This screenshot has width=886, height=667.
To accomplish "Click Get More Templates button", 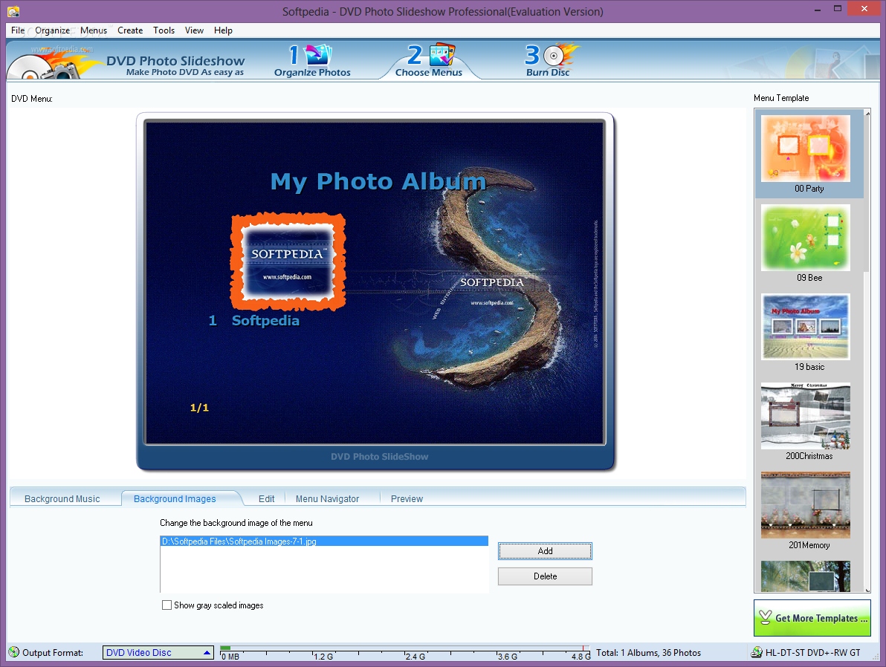I will (812, 618).
